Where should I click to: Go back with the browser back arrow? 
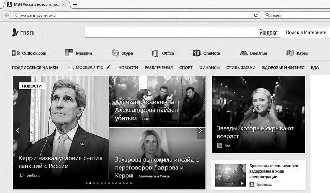(6, 15)
